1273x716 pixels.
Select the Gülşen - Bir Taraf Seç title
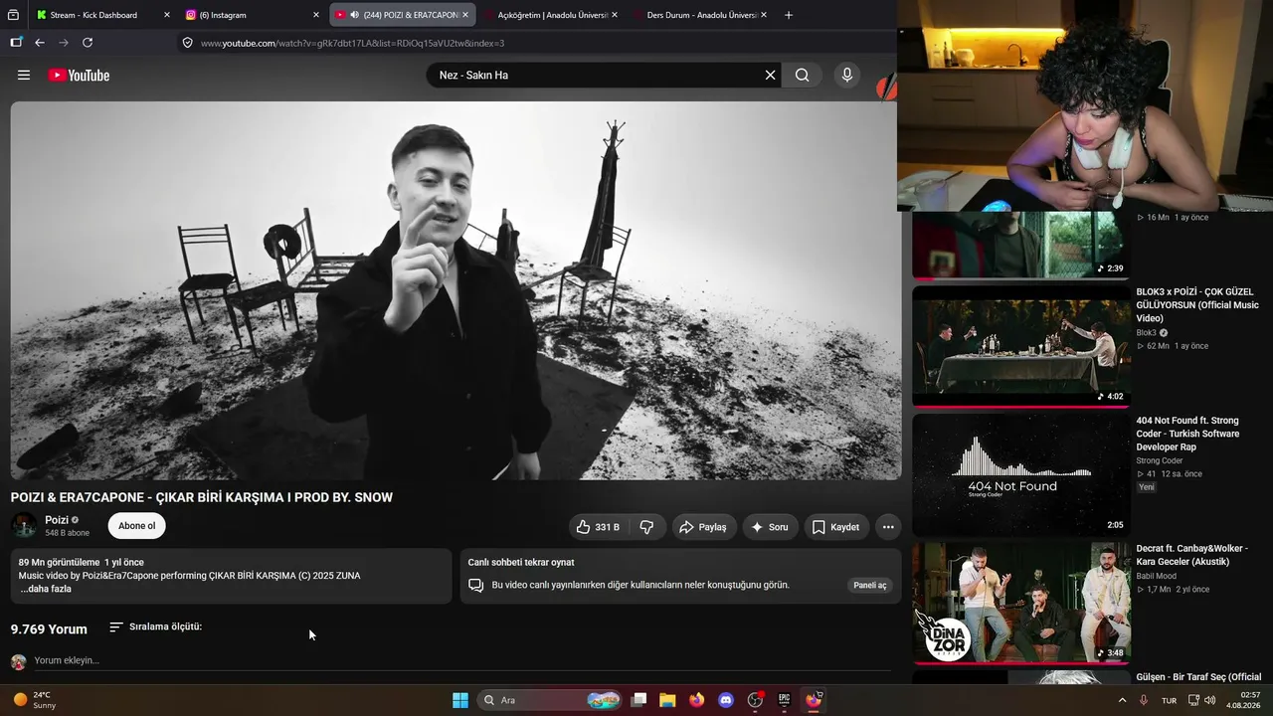(x=1198, y=677)
